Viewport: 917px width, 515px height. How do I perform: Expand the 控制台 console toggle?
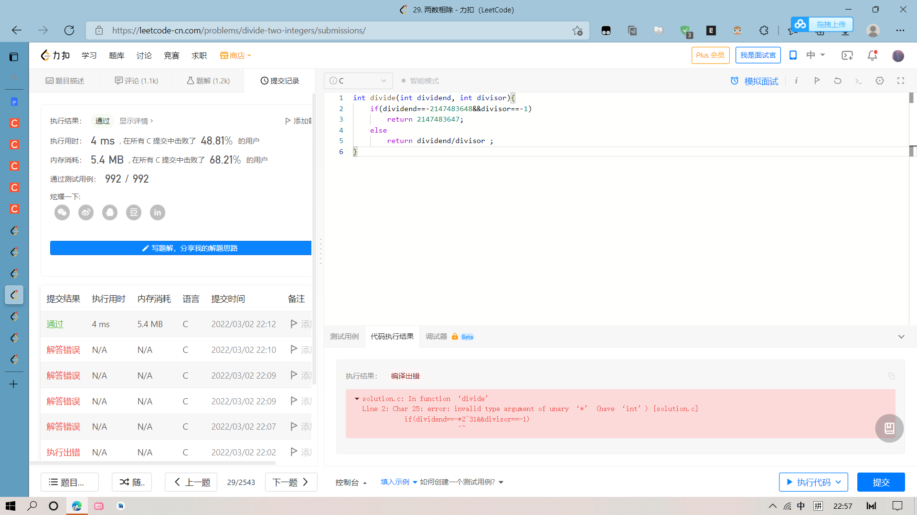click(351, 482)
